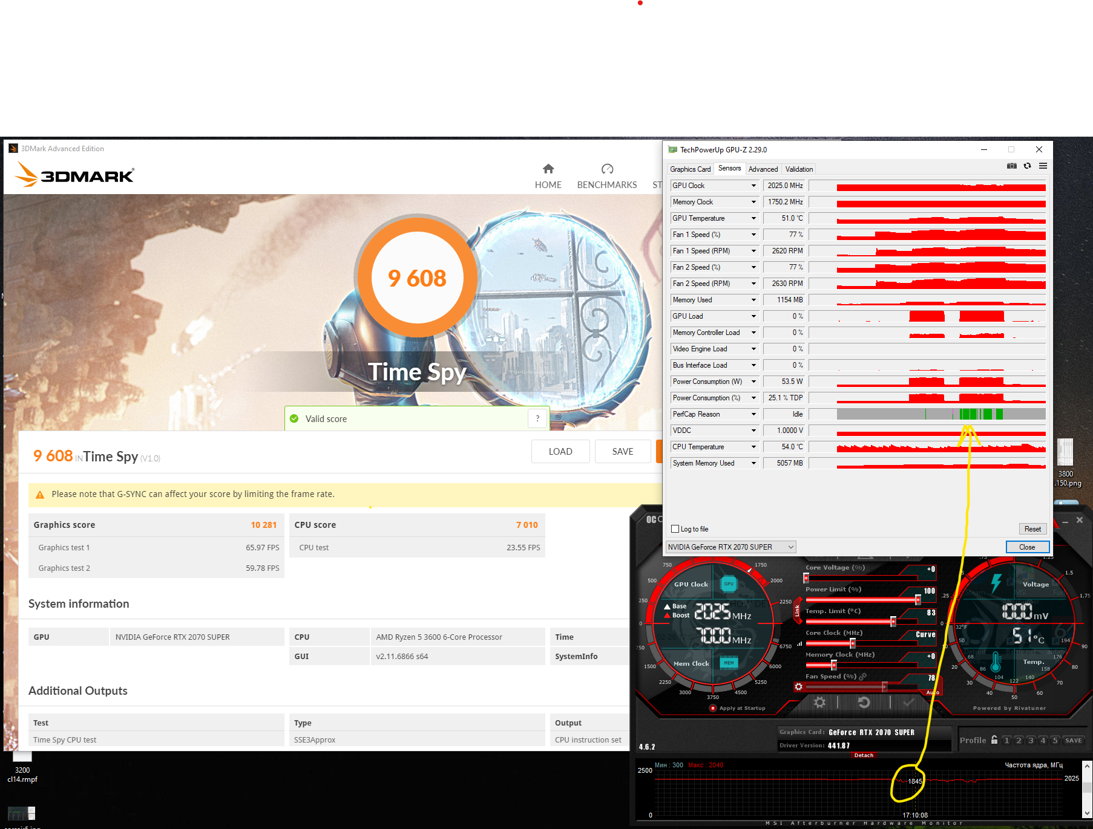
Task: Click the Core Voltage slider handle
Action: pos(806,578)
